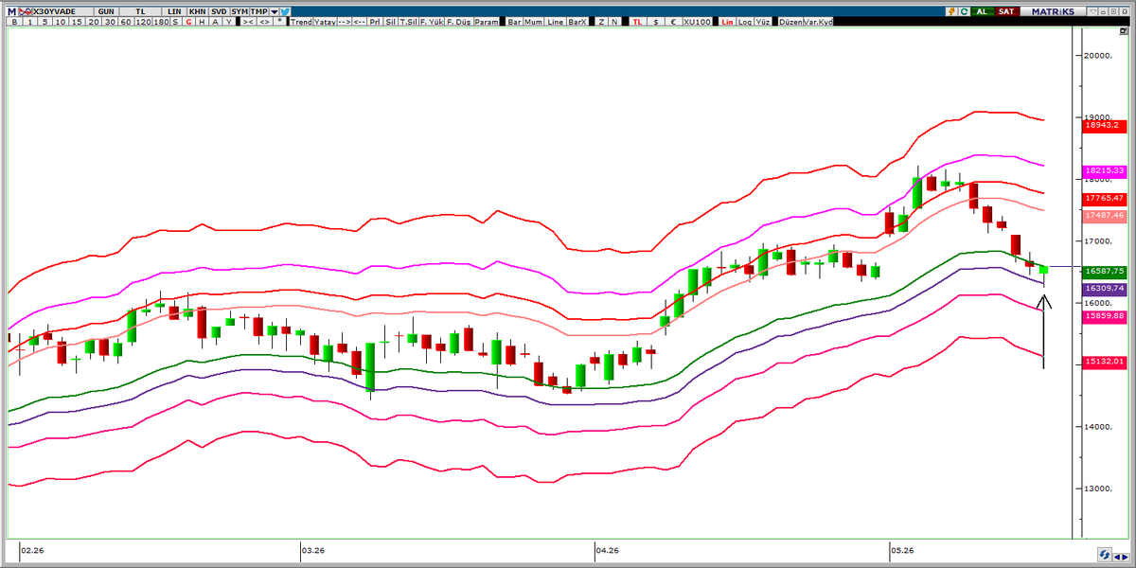Viewport: 1136px width, 568px height.
Task: Select the A monthly period button
Action: pyautogui.click(x=215, y=22)
